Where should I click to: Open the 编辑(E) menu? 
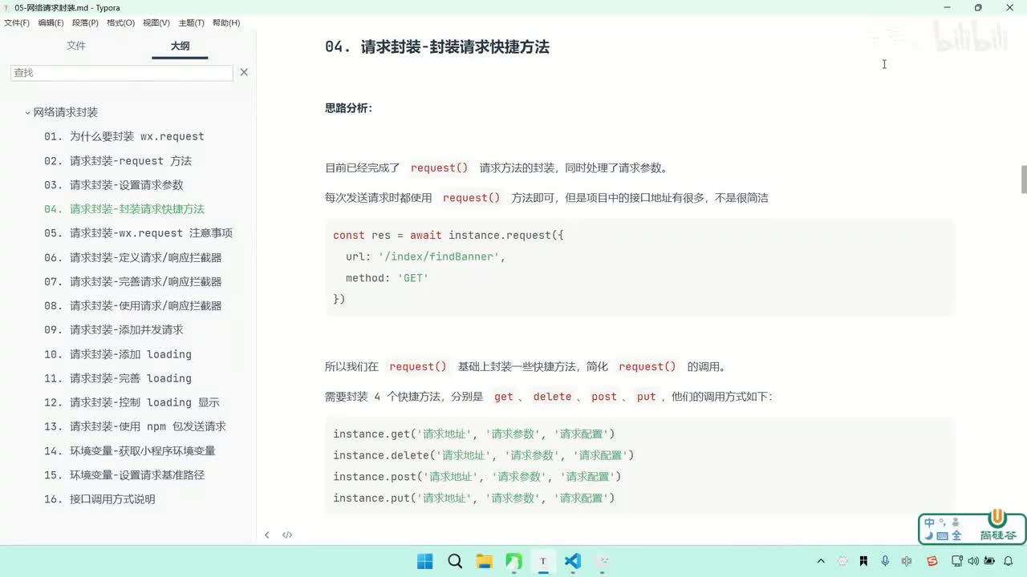pos(51,22)
